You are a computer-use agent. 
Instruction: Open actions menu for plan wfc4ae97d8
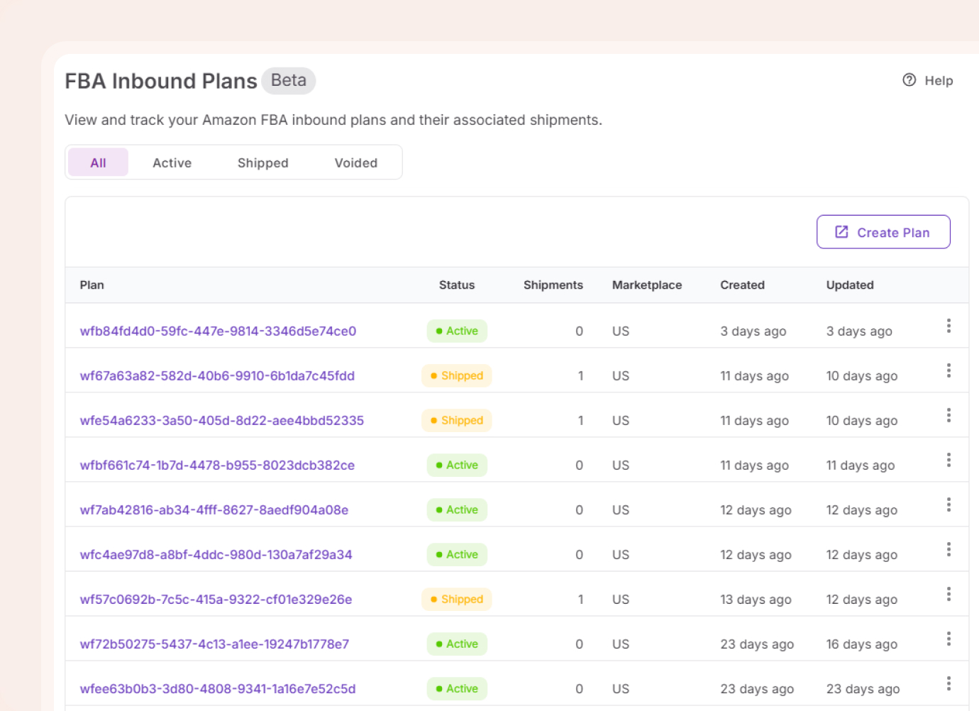[948, 549]
